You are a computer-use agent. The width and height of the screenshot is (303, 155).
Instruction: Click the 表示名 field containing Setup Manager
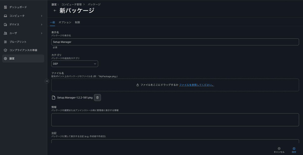click(x=175, y=42)
